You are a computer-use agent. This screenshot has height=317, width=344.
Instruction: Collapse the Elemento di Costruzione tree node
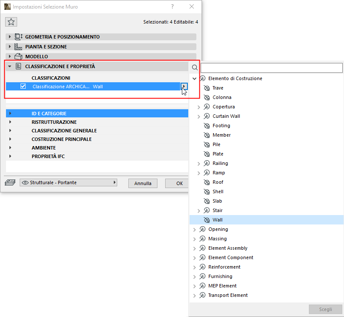click(x=194, y=78)
